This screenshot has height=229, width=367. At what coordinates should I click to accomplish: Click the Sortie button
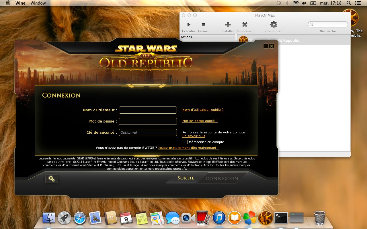(186, 178)
